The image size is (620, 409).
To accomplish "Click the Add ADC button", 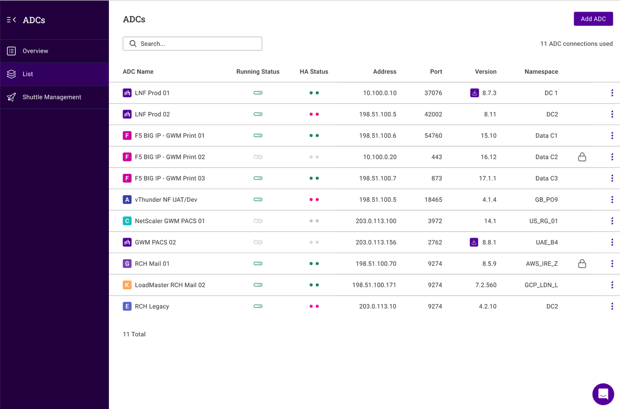I will pyautogui.click(x=593, y=19).
